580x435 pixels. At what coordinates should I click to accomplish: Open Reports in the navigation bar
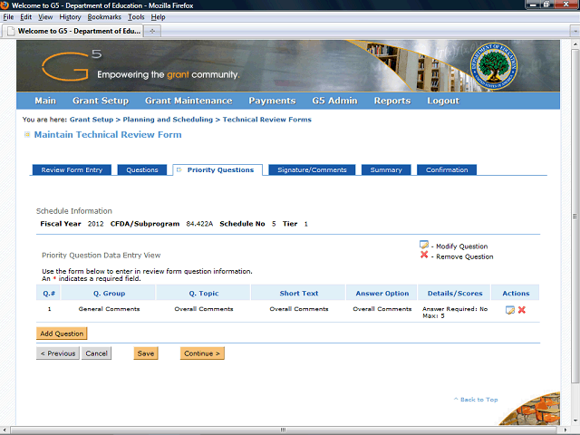[392, 101]
